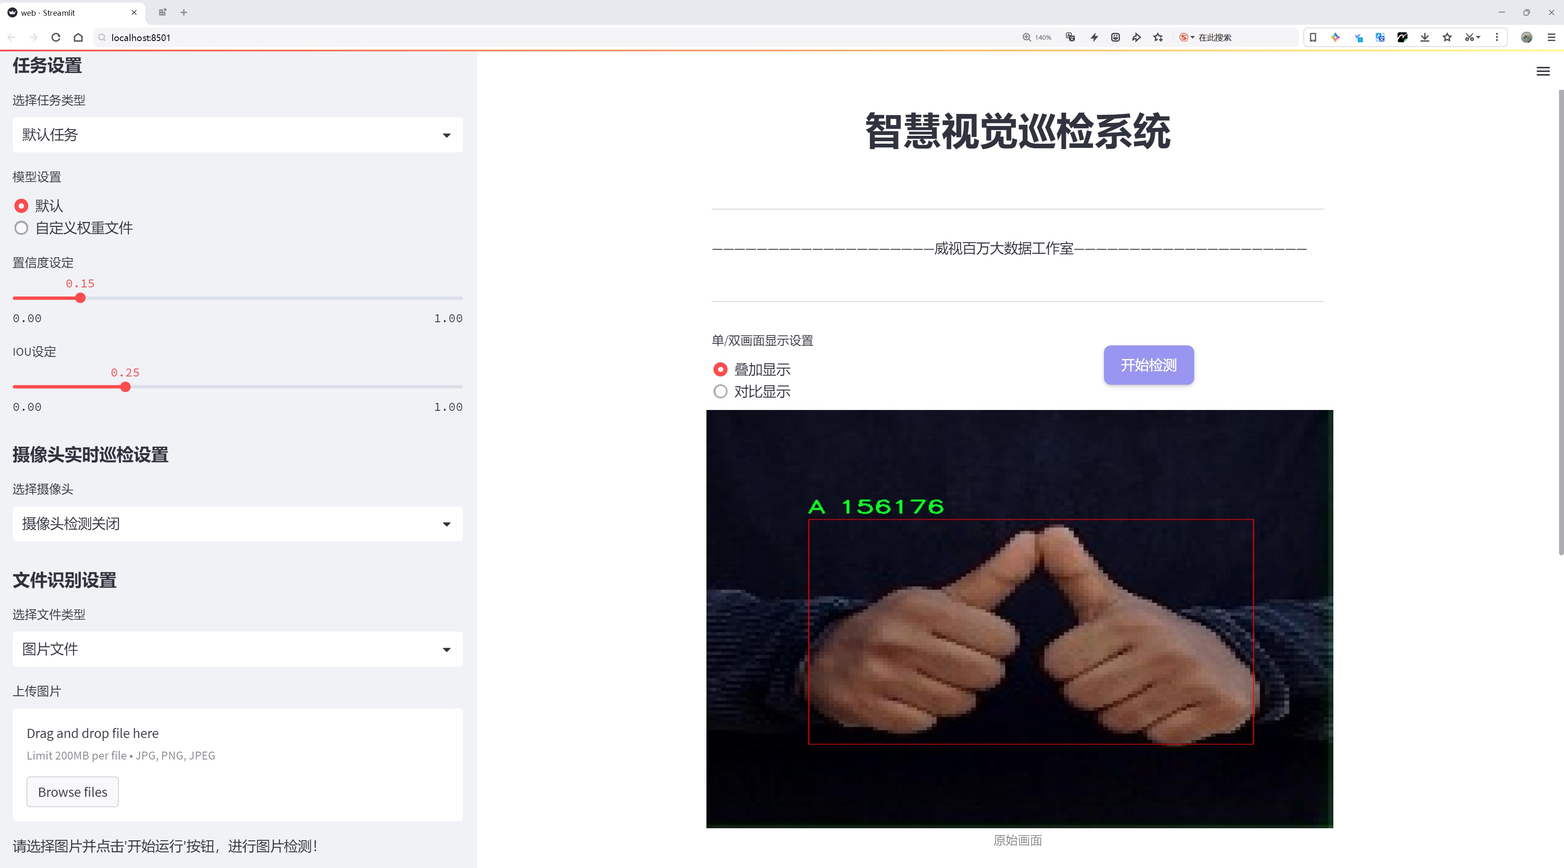Click the 摄像头实时巡检设置 heading
1564x868 pixels.
90,455
